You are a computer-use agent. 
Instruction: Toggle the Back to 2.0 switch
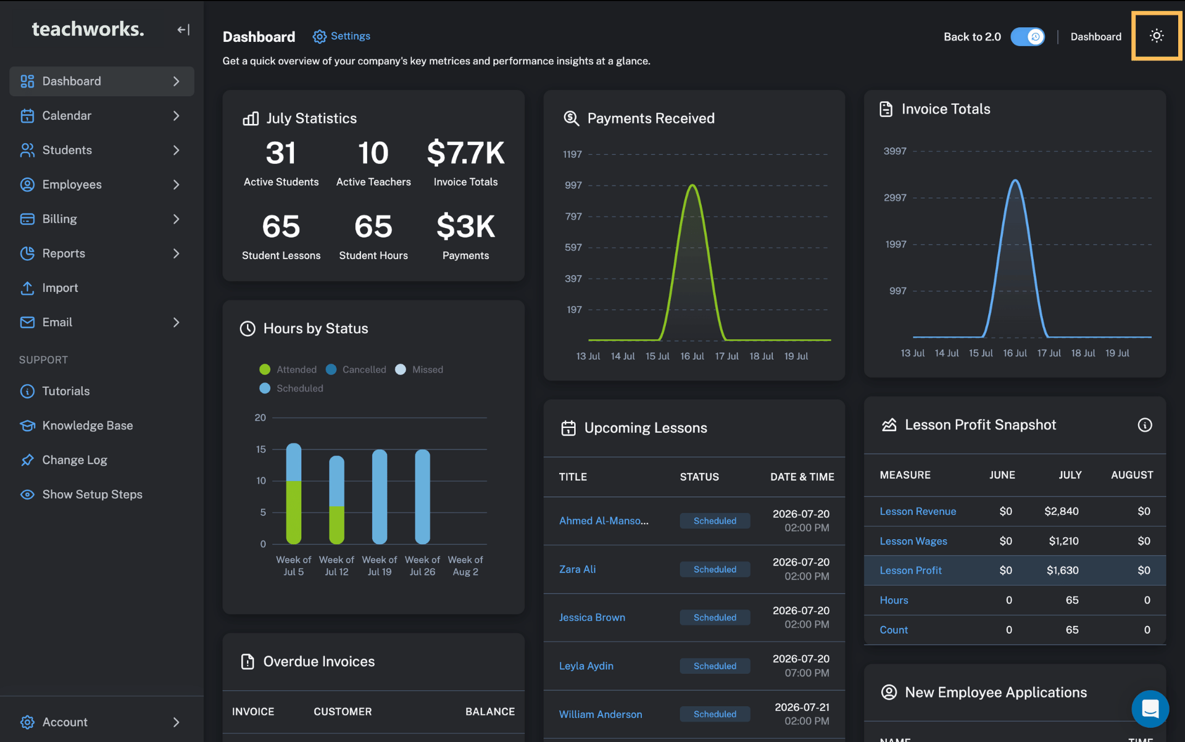click(1028, 37)
